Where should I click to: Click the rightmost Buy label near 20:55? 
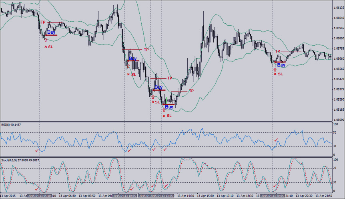click(x=281, y=65)
